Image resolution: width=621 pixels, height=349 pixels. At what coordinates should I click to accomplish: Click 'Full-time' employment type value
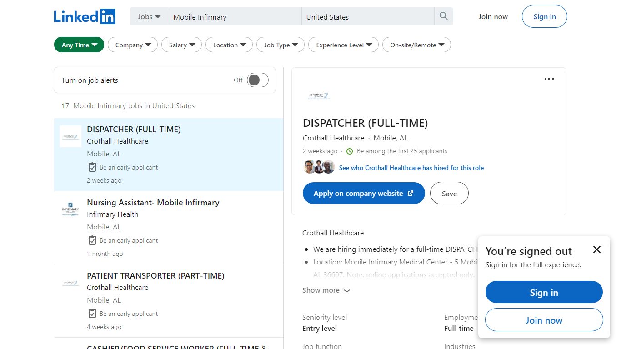pos(459,328)
